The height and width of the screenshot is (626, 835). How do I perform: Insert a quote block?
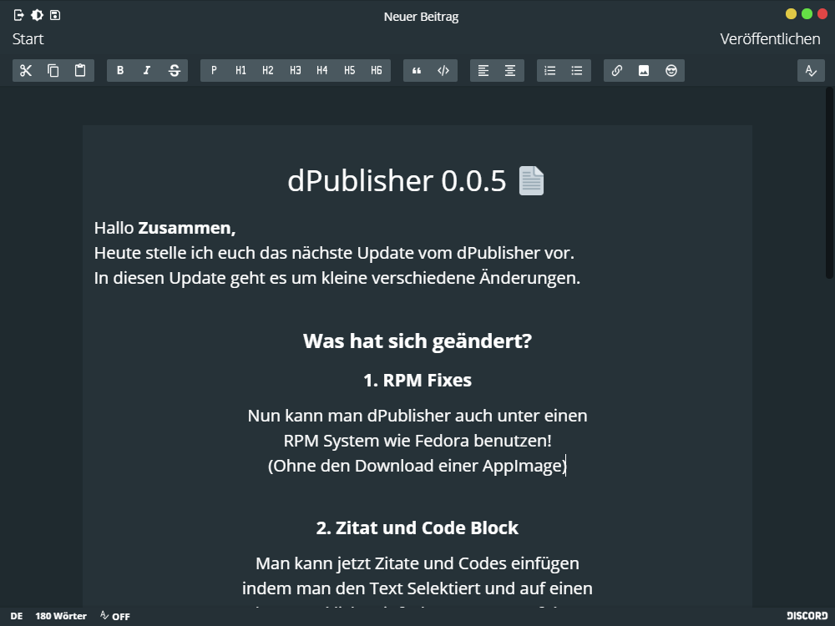pos(417,71)
